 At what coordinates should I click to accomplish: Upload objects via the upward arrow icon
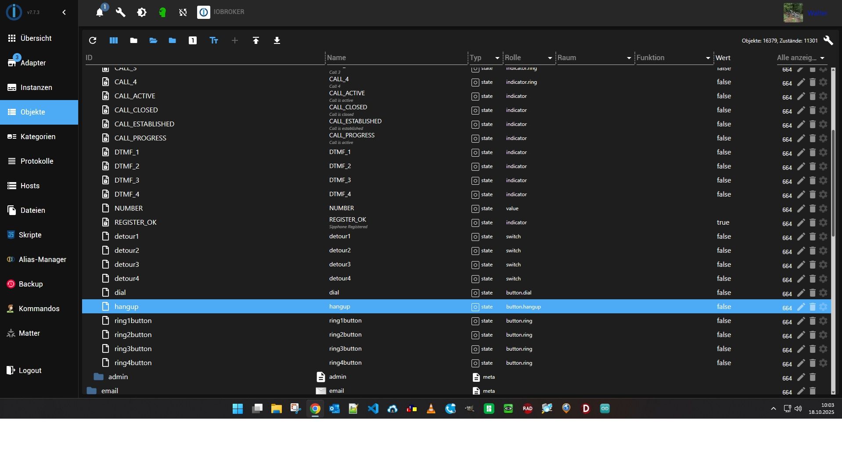256,40
